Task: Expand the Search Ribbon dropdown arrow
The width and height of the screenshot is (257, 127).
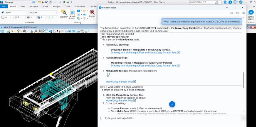Action: [220, 2]
